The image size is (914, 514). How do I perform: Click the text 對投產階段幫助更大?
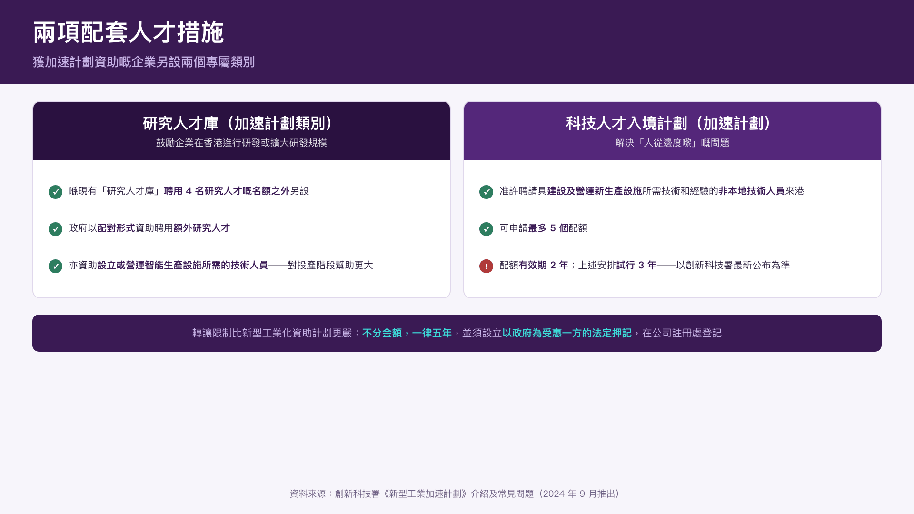tap(330, 265)
